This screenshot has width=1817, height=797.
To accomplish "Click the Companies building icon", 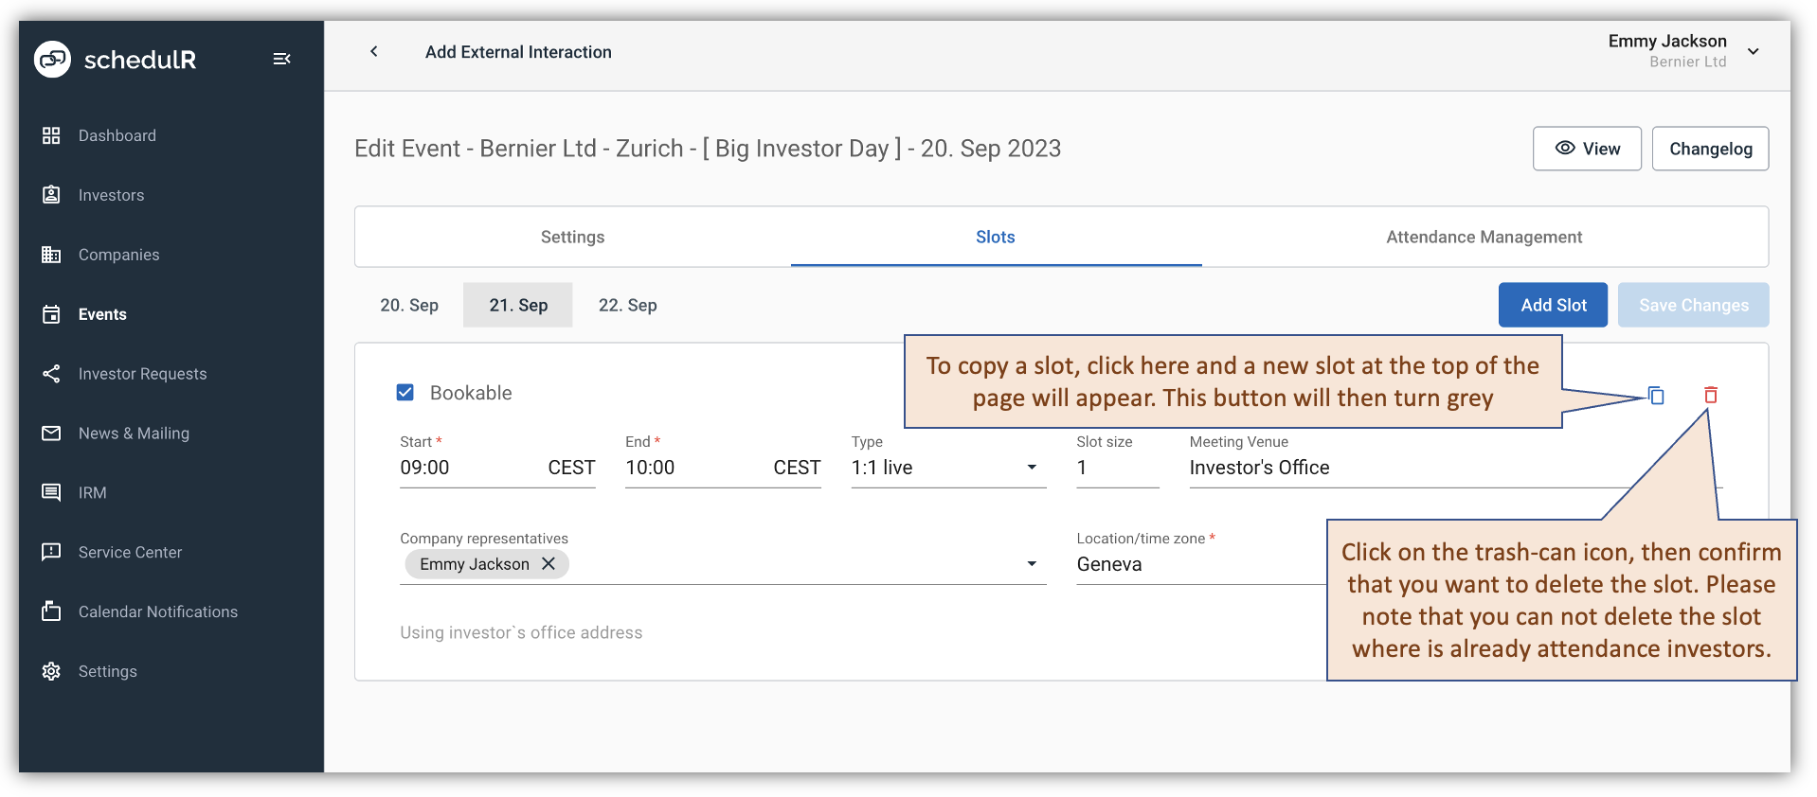I will (x=51, y=255).
